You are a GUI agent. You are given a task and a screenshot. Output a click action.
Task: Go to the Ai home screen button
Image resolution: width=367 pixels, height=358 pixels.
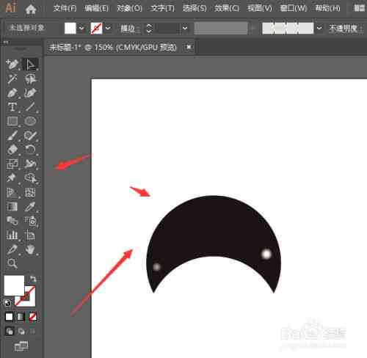31,9
